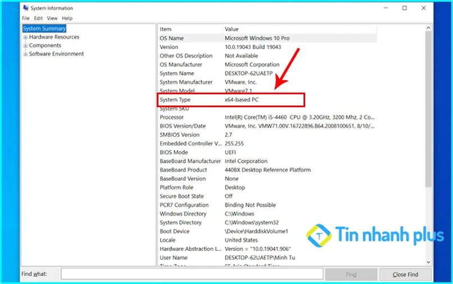
Task: Expand the Hardware Resources node
Action: point(25,37)
